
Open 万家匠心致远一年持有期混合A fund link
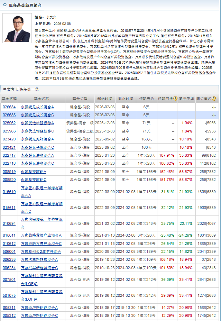coord(42,192)
